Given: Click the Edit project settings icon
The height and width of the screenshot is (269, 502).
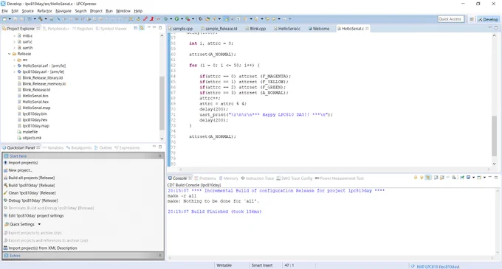Looking at the screenshot, I should point(5,216).
